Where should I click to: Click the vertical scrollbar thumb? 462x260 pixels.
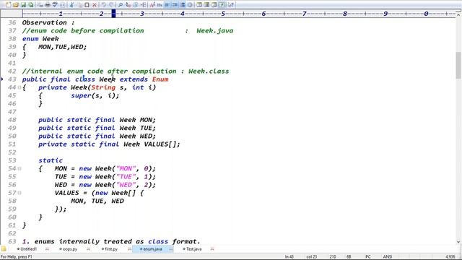[x=458, y=66]
